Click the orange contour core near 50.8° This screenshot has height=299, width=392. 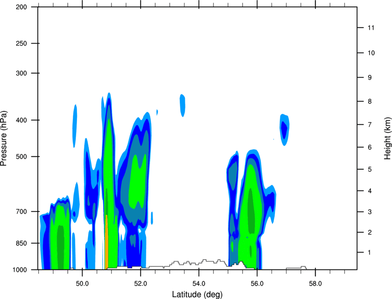[107, 242]
